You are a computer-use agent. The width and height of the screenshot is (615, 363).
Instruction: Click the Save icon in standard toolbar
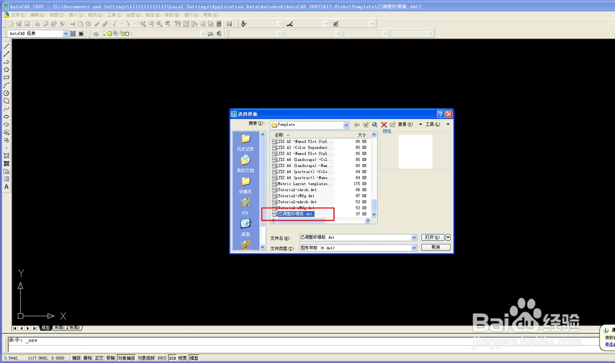pyautogui.click(x=26, y=24)
